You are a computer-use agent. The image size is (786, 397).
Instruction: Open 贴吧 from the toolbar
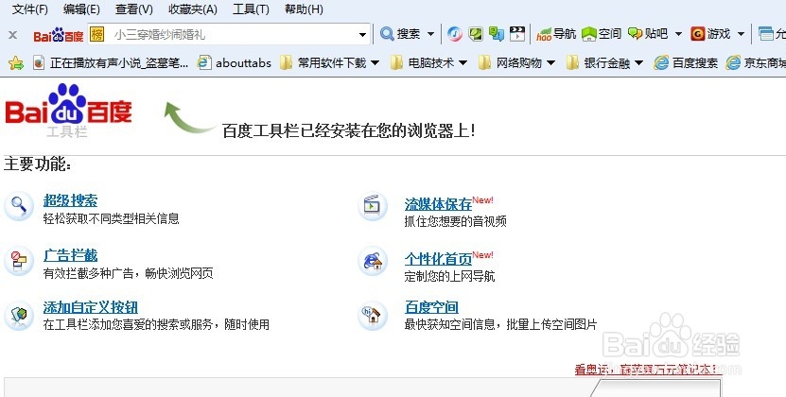[648, 34]
